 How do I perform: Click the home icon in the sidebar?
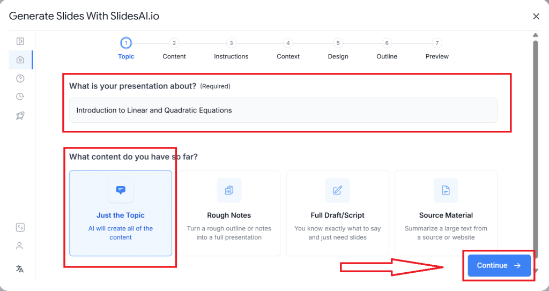coord(20,60)
